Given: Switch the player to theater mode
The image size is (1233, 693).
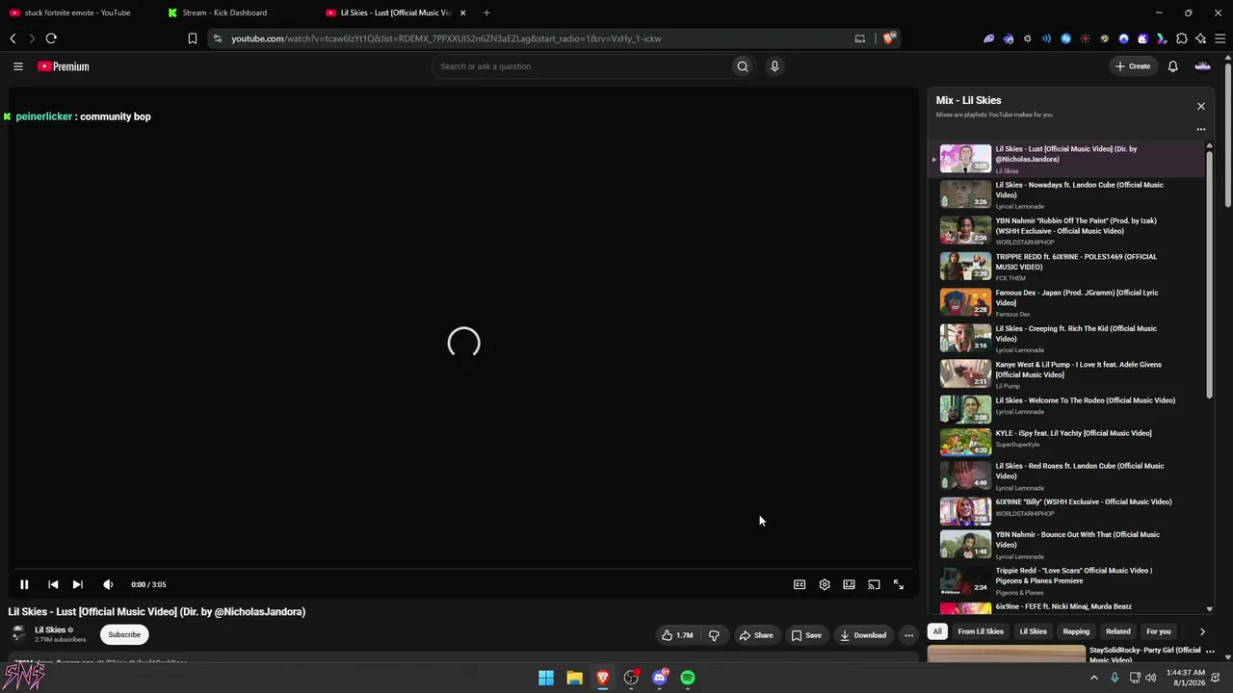Looking at the screenshot, I should (849, 584).
